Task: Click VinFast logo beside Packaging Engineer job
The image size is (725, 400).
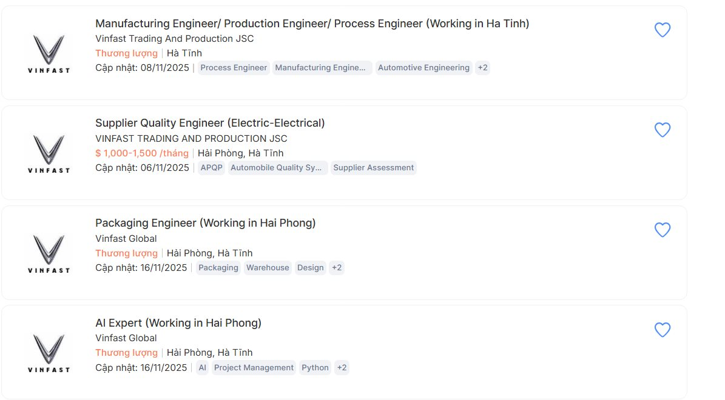Action: coord(49,253)
